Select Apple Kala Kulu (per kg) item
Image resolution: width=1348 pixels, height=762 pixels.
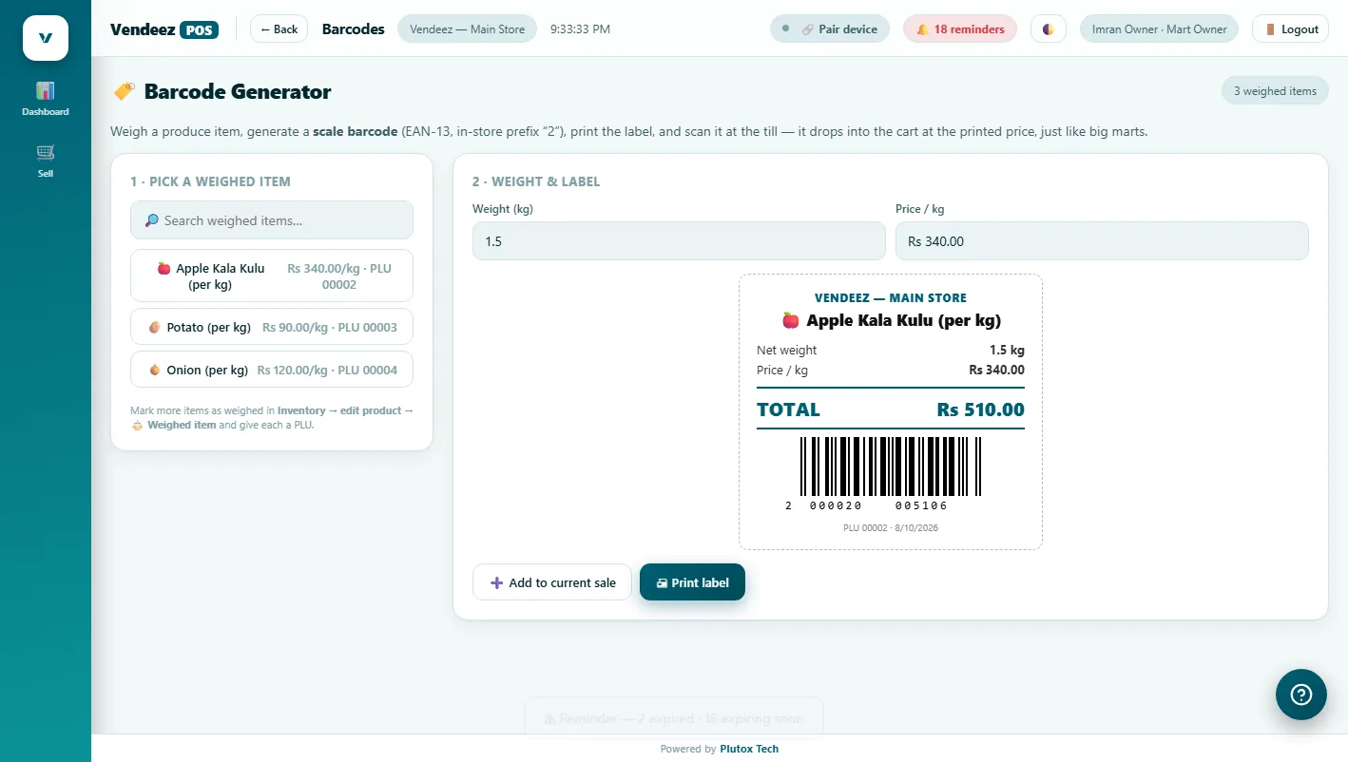click(x=272, y=276)
